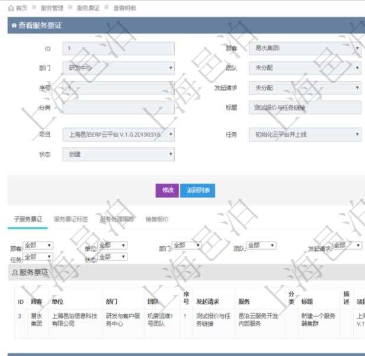Switch to 子服务票证 tab

click(28, 219)
